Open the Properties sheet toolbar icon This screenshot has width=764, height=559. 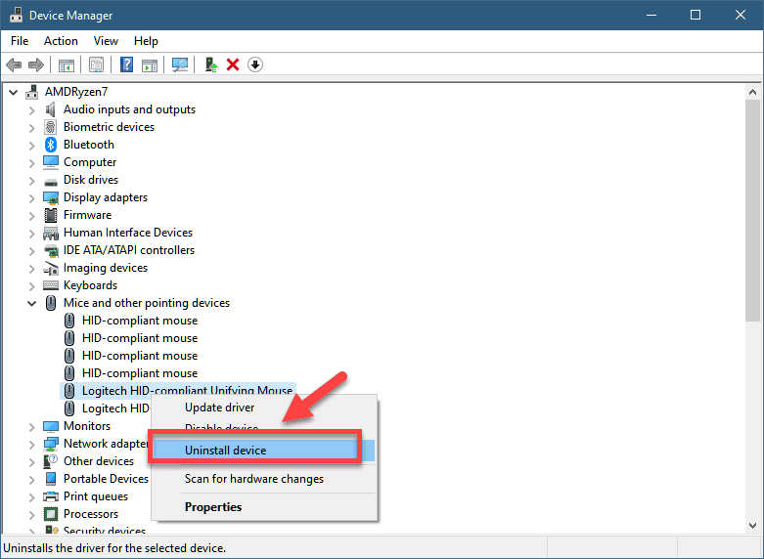[x=96, y=64]
